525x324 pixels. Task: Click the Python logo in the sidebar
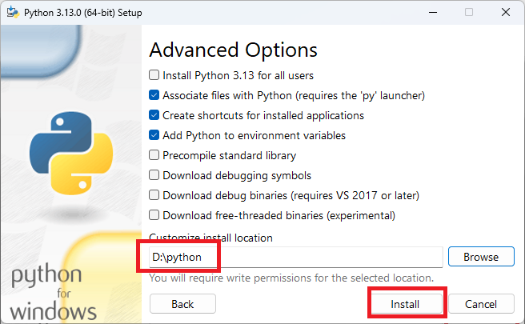pyautogui.click(x=71, y=154)
